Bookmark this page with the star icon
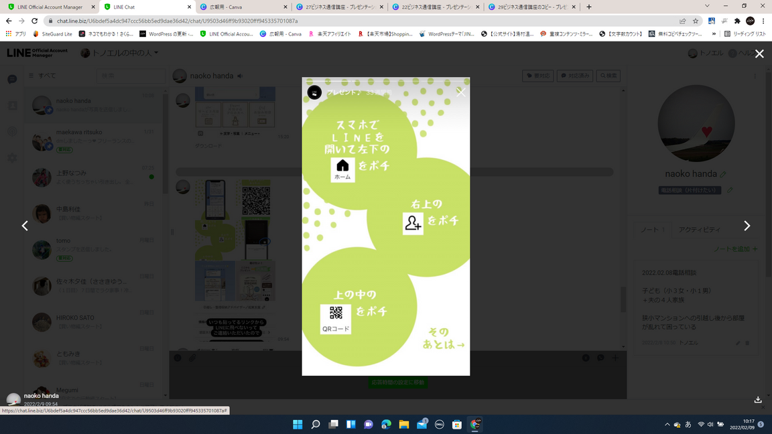The image size is (772, 434). point(696,21)
